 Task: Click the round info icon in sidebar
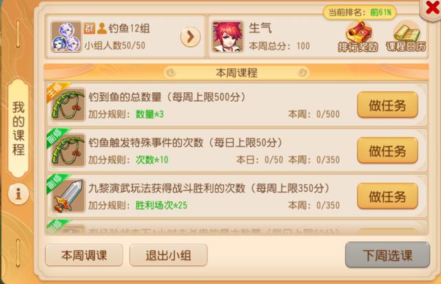tap(19, 194)
